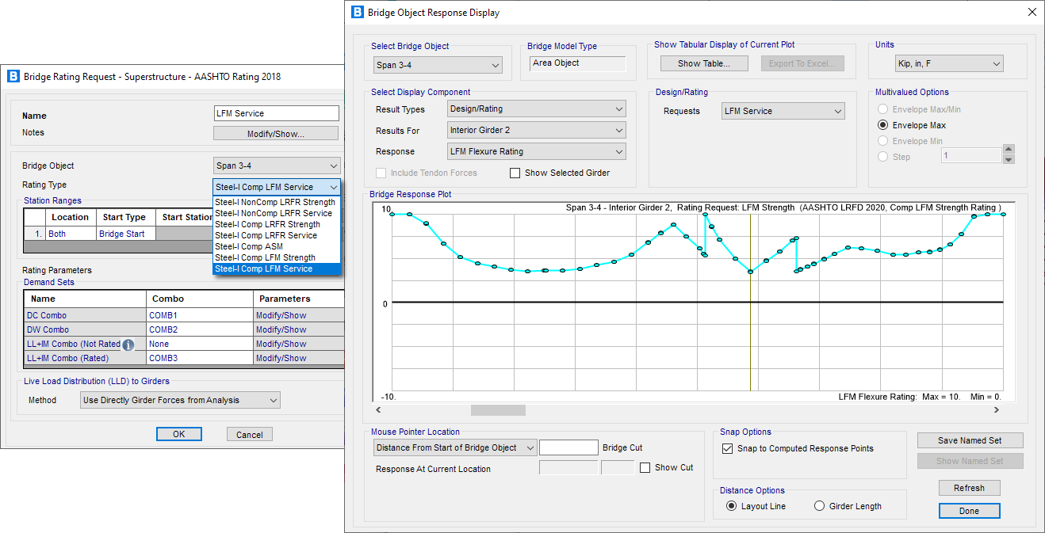The width and height of the screenshot is (1045, 533).
Task: Click the Name field containing LFM Service
Action: pos(277,113)
